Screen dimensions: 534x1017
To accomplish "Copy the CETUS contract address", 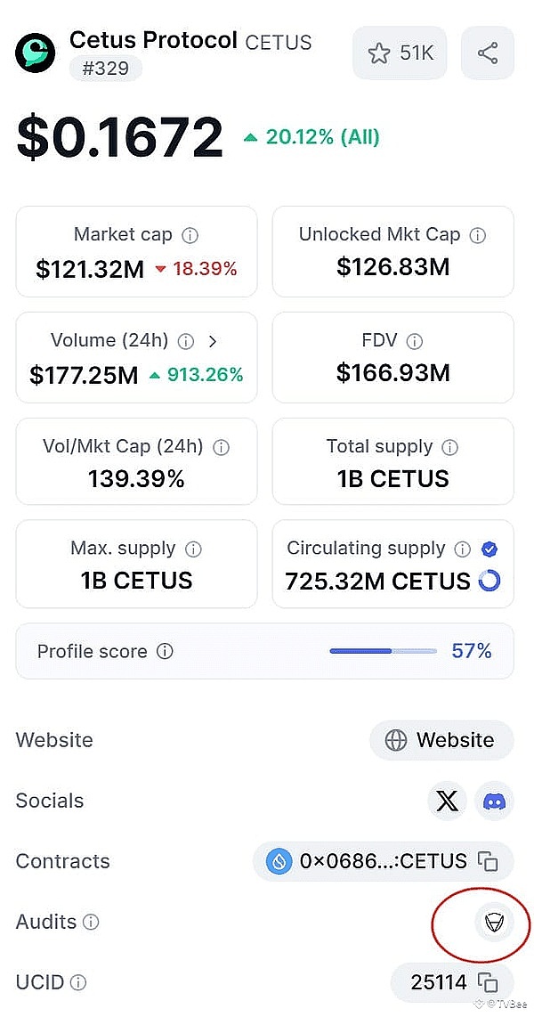I will (x=487, y=861).
